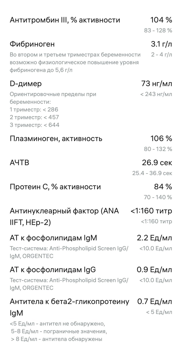Viewport: 182px width, 346px height.
Task: Tap the 0.7 Ед/мл beta2 value
Action: pos(155,302)
